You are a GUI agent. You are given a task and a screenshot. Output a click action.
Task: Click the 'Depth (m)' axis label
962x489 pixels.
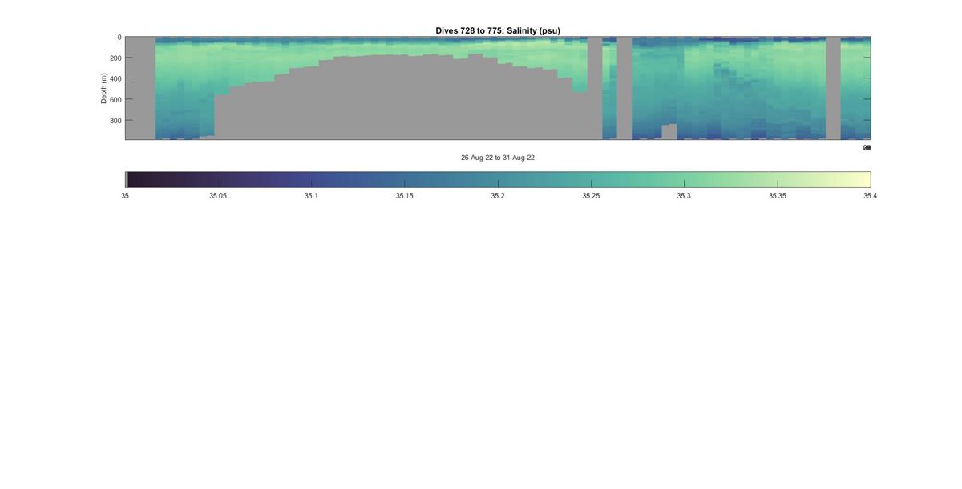103,88
